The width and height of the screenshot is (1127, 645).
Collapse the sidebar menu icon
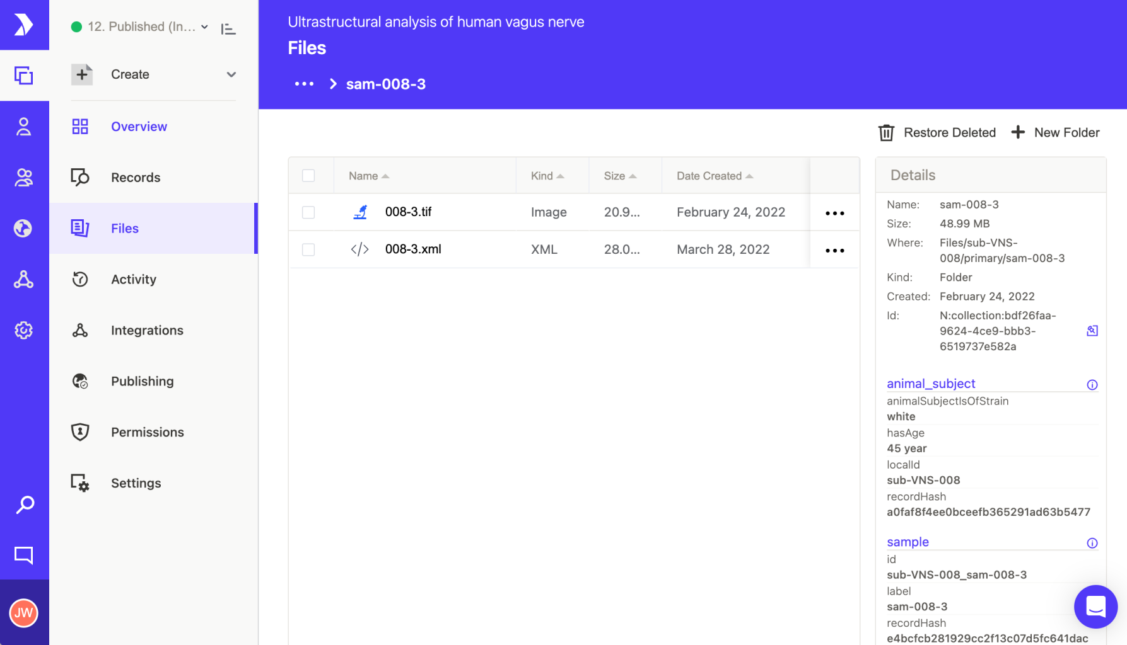click(x=228, y=29)
